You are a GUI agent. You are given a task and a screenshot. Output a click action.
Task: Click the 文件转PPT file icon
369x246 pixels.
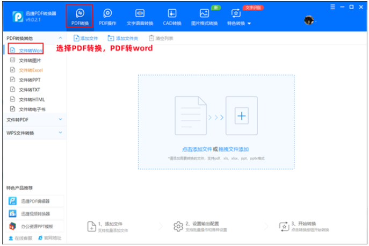pyautogui.click(x=12, y=79)
